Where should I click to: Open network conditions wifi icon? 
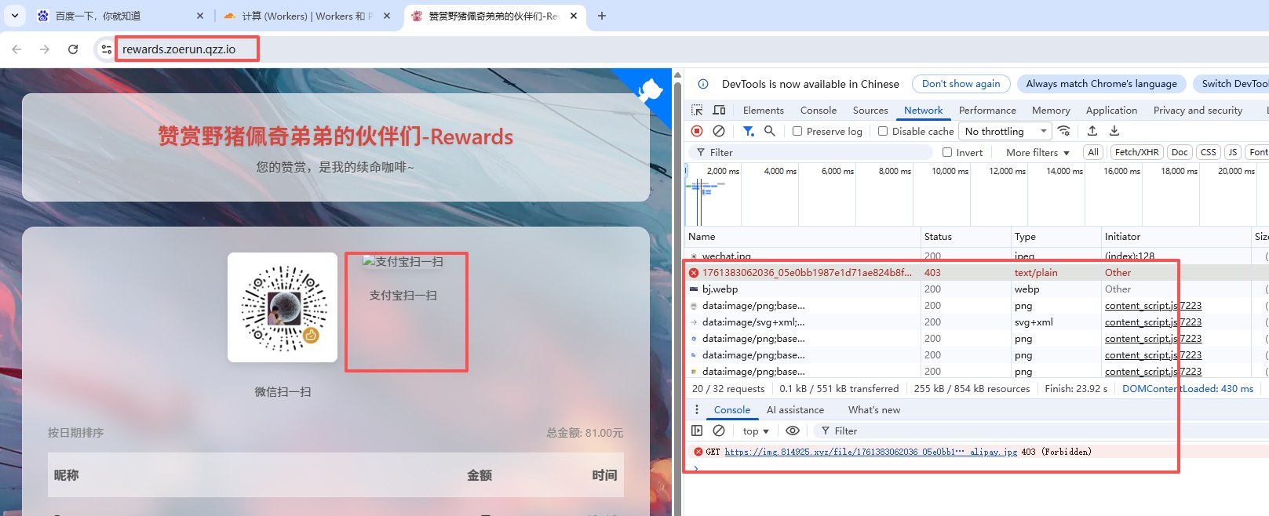pos(1064,131)
